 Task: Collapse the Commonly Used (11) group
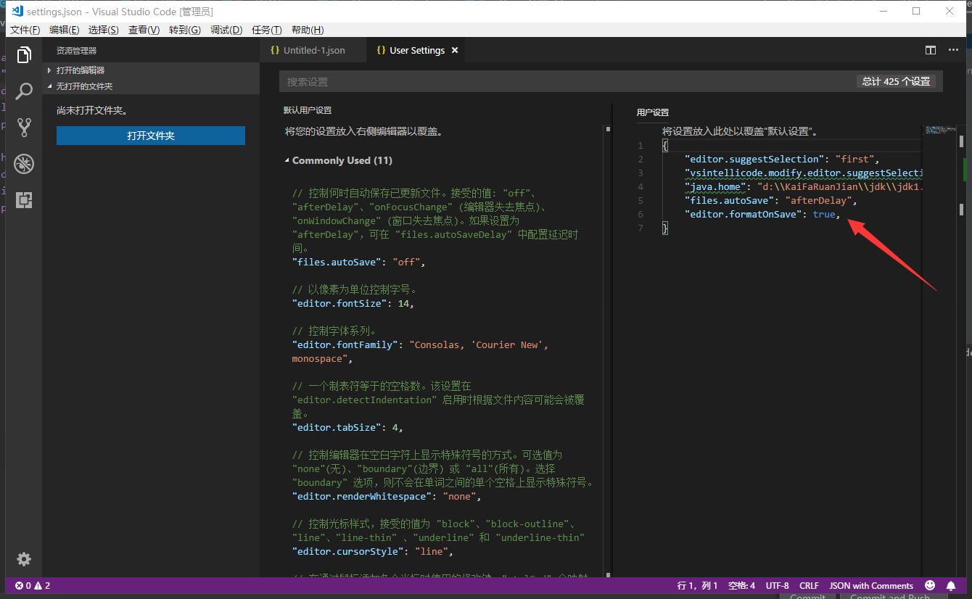pos(338,160)
